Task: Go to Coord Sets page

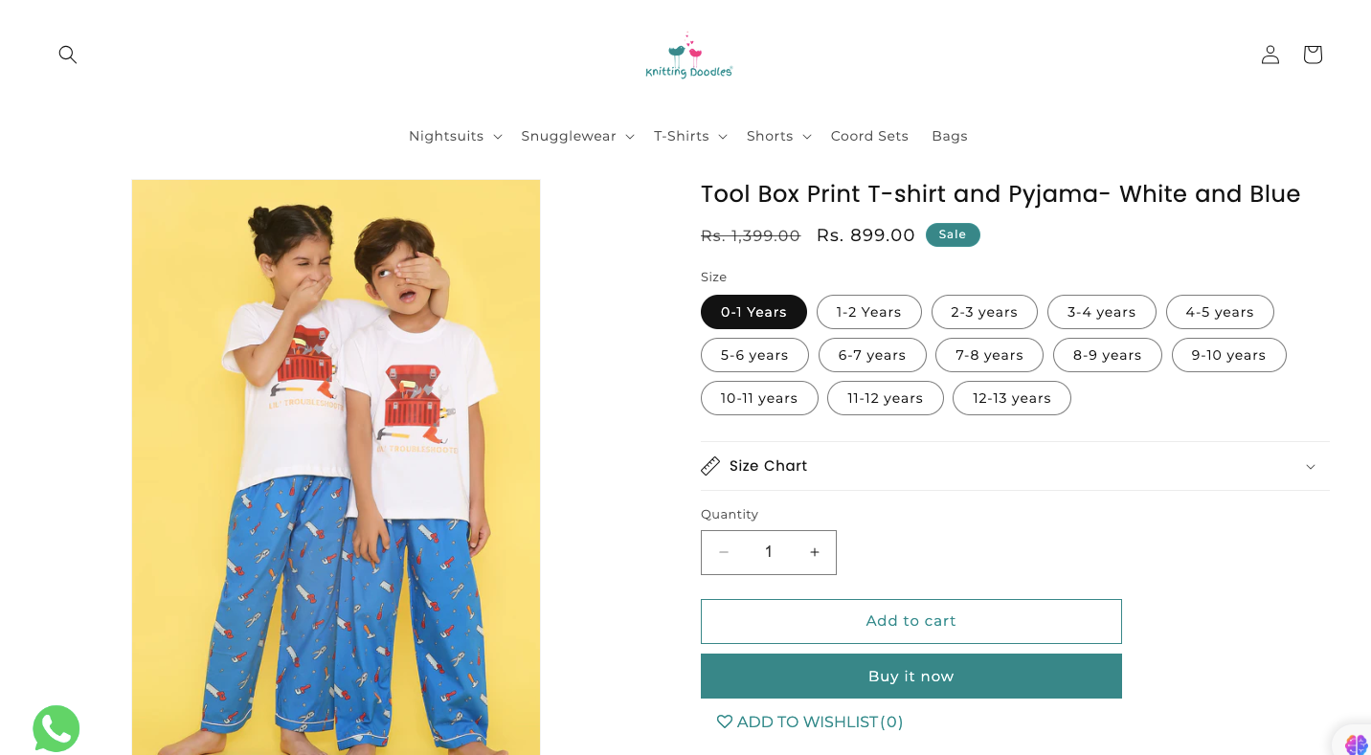Action: [869, 136]
